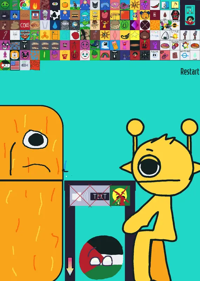The image size is (200, 281).
Task: Click the large Palestine countryball at bottom
Action: pos(101,257)
